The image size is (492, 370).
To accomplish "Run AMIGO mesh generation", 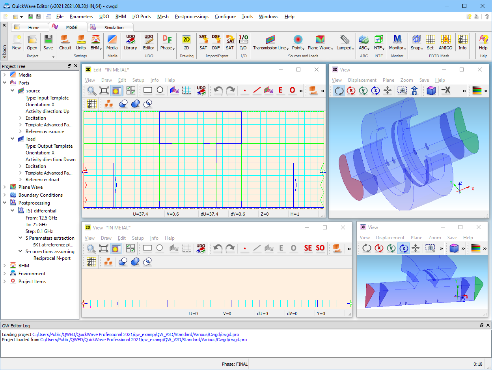I will click(x=445, y=42).
